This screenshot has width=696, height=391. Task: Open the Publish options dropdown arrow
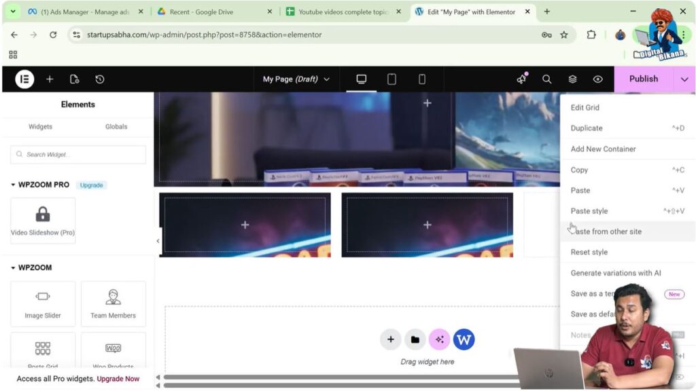pos(684,79)
